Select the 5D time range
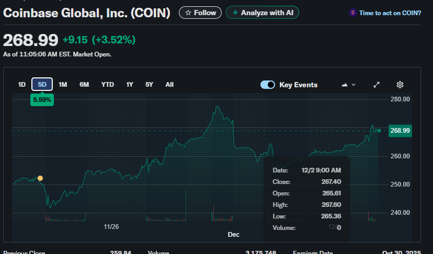 [x=42, y=85]
